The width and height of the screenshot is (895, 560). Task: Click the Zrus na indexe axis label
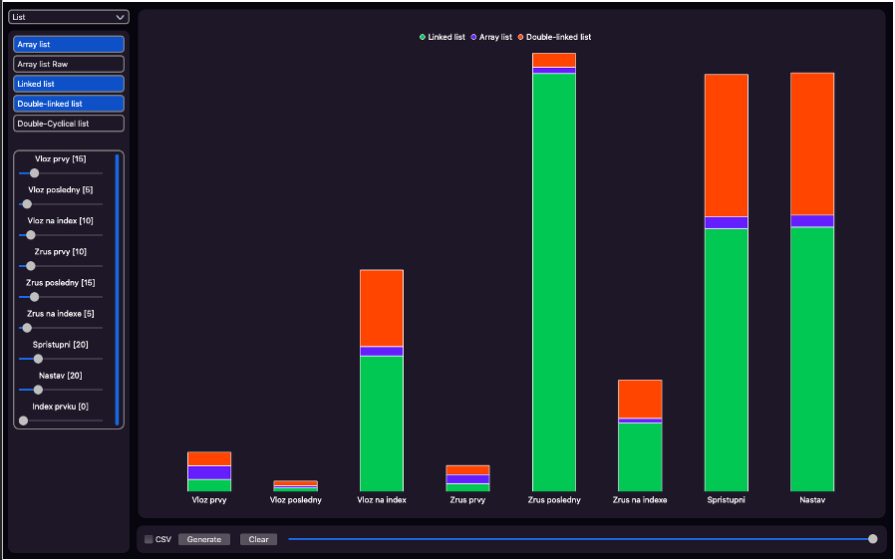640,500
